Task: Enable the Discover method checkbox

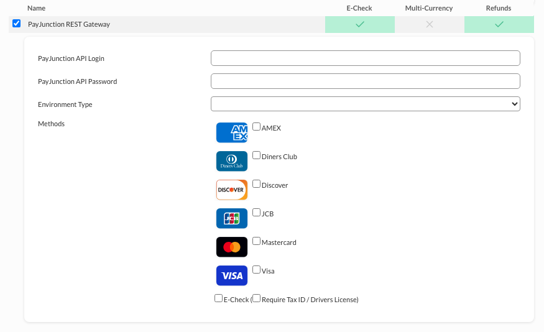Action: point(256,184)
